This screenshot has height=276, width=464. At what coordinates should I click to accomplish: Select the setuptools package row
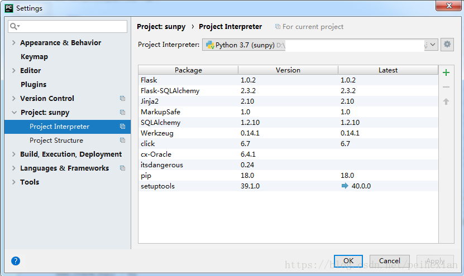pos(288,186)
